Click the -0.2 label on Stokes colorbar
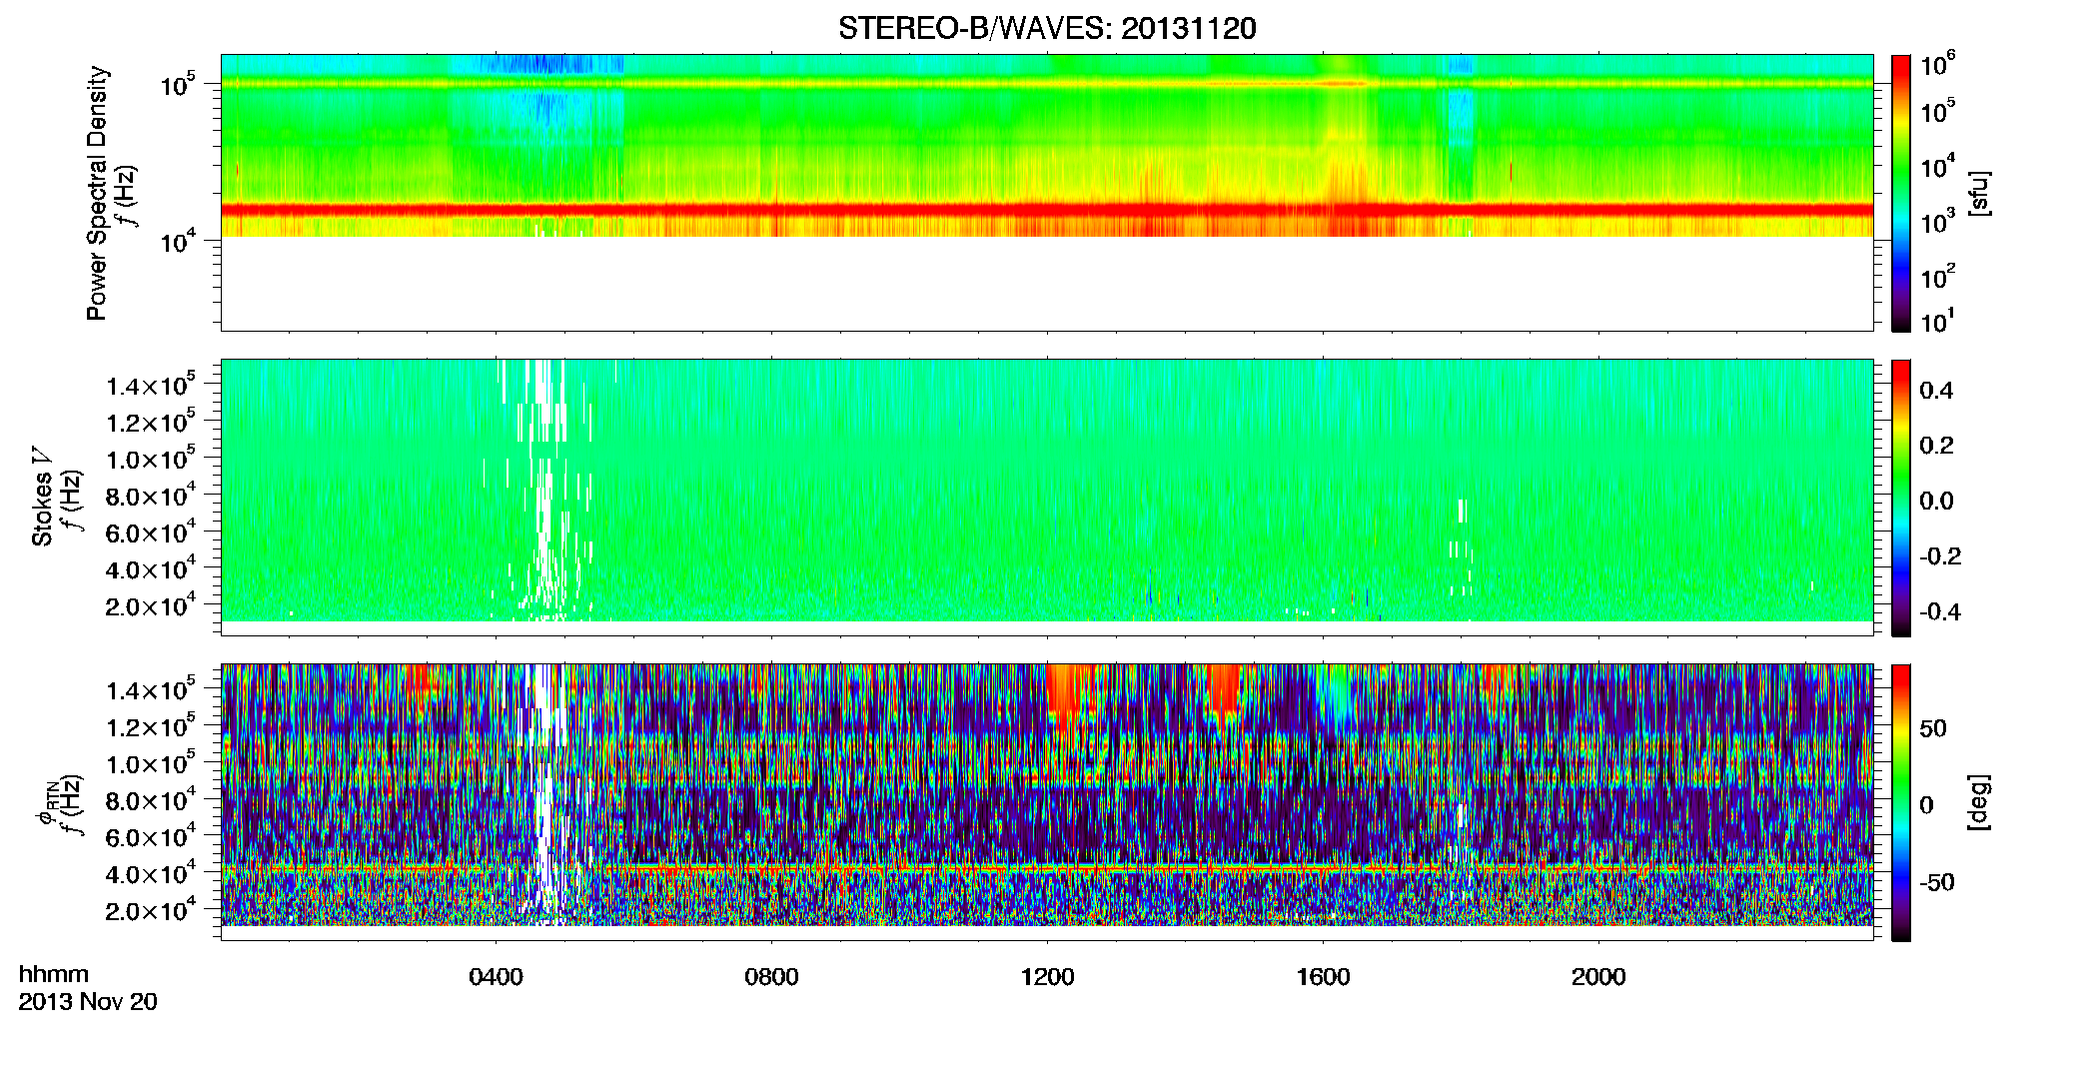Screen dimensions: 2094x1079 (1940, 556)
